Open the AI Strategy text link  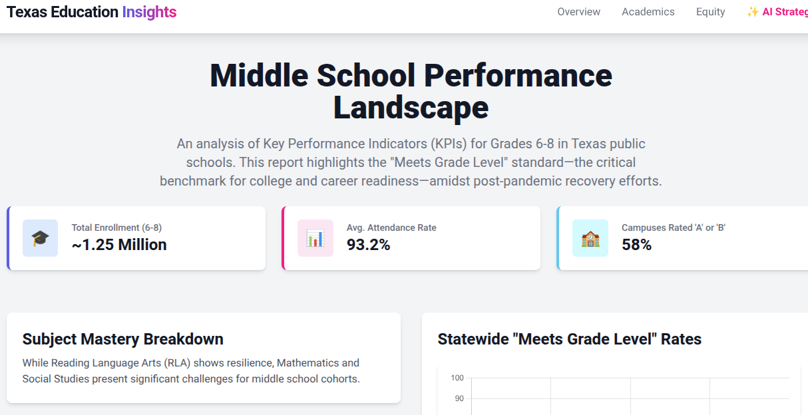coord(785,12)
